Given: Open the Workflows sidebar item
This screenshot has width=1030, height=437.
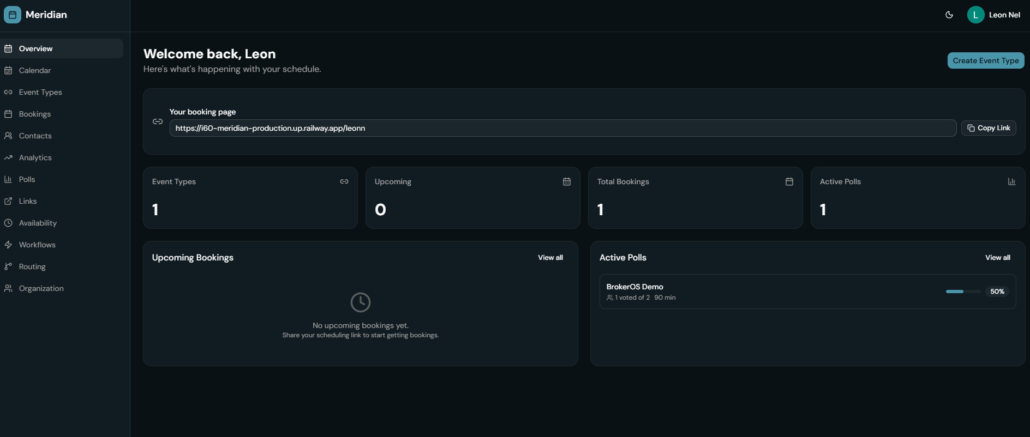Looking at the screenshot, I should pos(37,245).
